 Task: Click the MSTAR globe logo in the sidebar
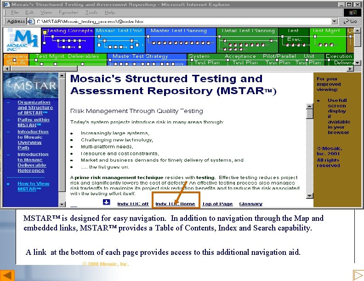point(31,85)
